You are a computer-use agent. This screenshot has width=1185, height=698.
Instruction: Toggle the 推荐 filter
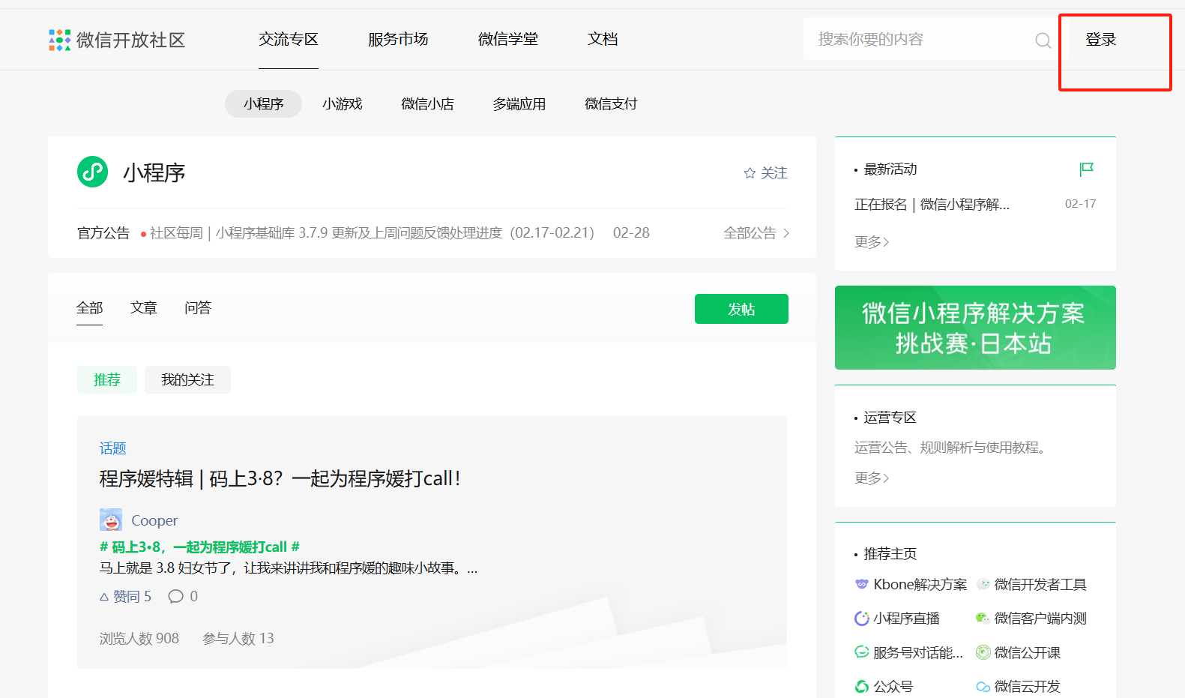coord(107,379)
